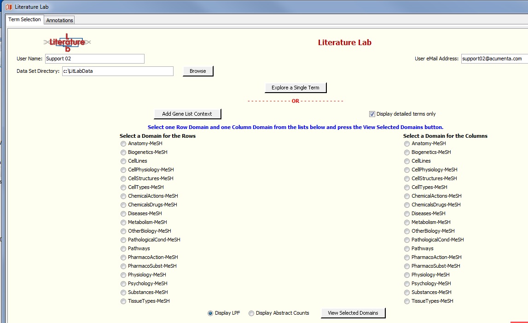Select PharmacoSubst-MeSH for the Columns
Screen dimensions: 528x323
(x=407, y=266)
